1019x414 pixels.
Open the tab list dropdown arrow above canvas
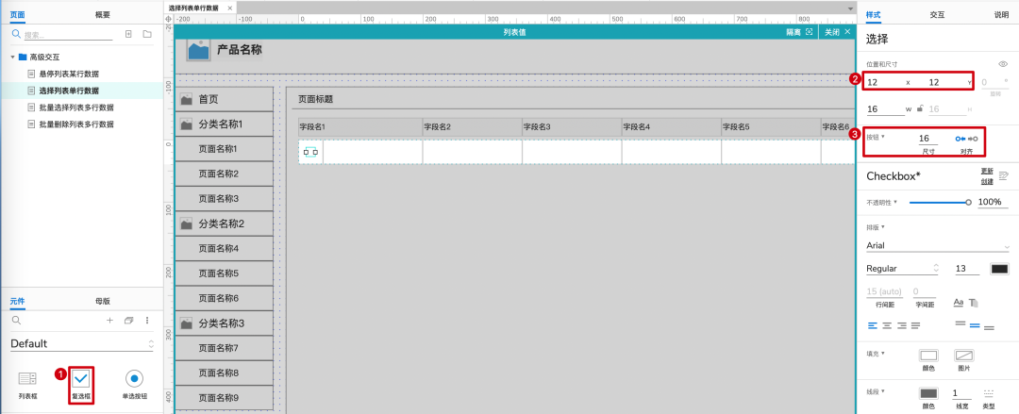[x=850, y=8]
